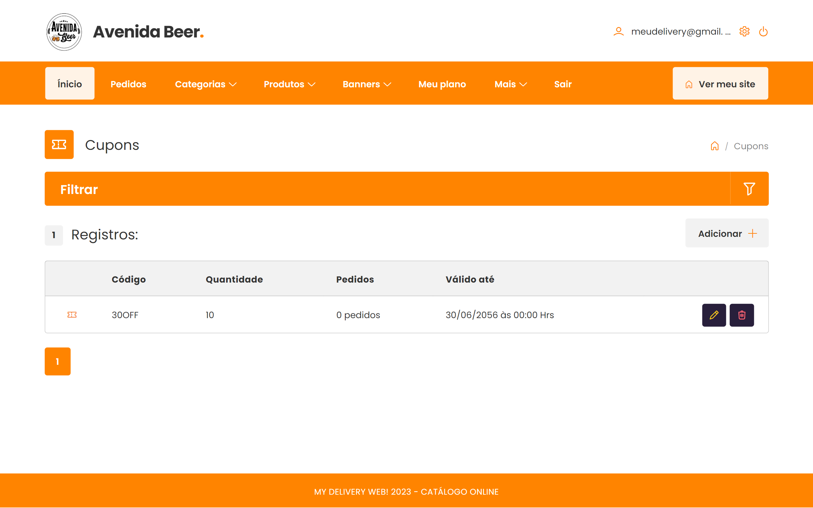
Task: Expand the Mais dropdown menu
Action: click(510, 84)
